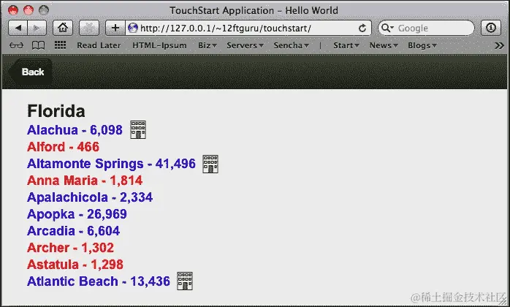Reload the page with the refresh icon
Screen dimensions: 510x307
click(362, 29)
